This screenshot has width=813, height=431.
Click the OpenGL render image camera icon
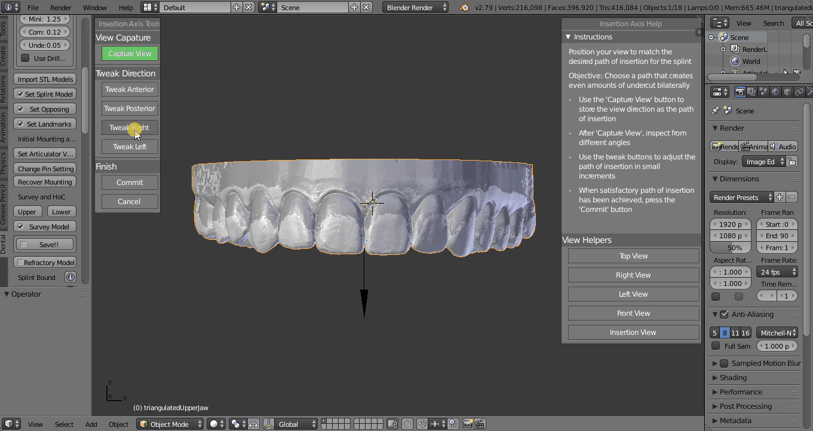tap(468, 424)
